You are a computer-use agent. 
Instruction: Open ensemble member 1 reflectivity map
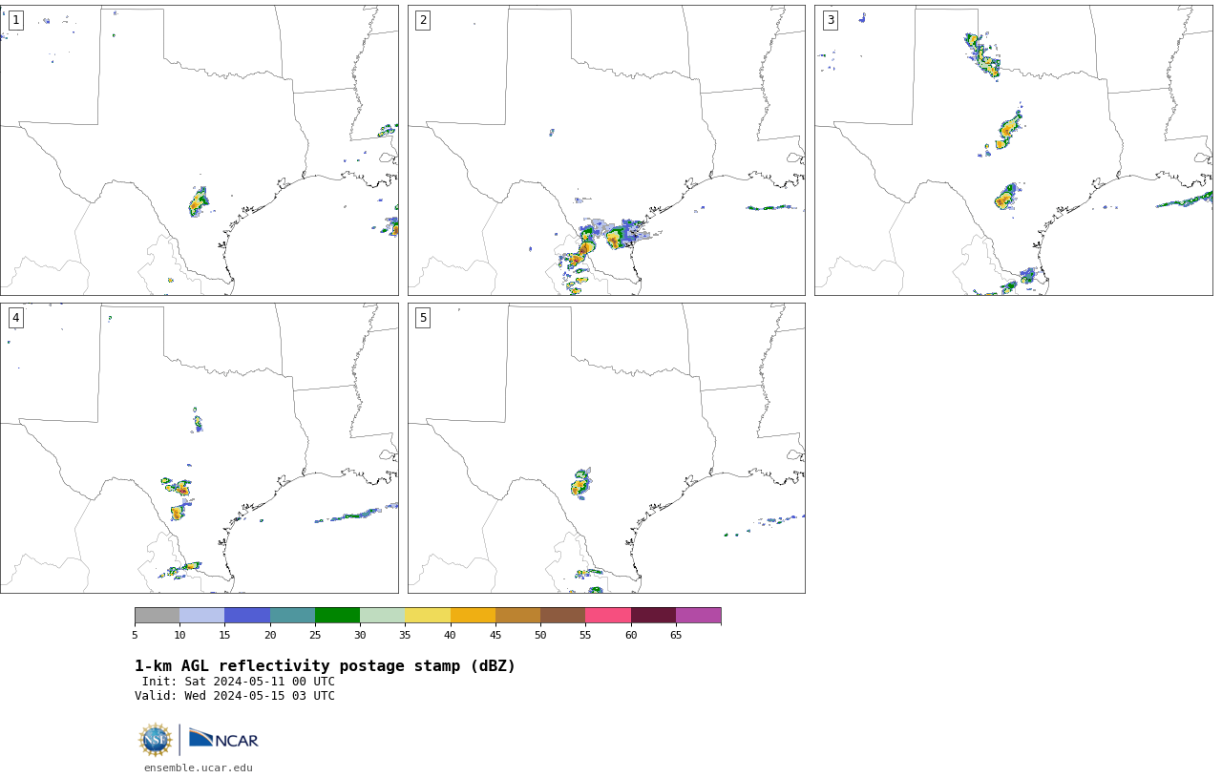coord(199,150)
